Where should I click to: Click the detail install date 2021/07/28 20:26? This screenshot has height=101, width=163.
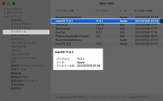coord(89,66)
